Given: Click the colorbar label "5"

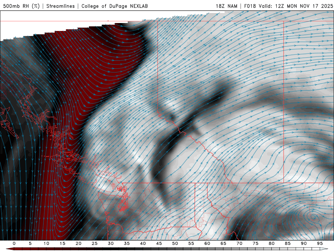Looking at the screenshot, I should (30, 243).
